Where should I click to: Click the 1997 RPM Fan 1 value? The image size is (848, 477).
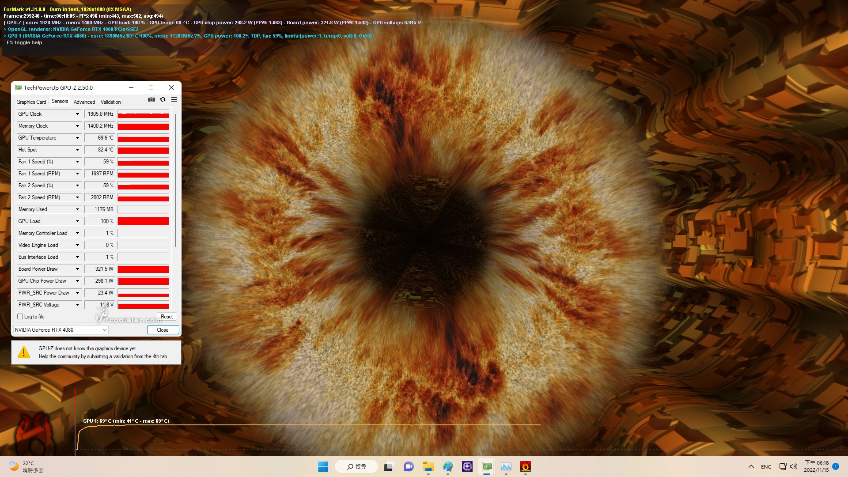(100, 174)
